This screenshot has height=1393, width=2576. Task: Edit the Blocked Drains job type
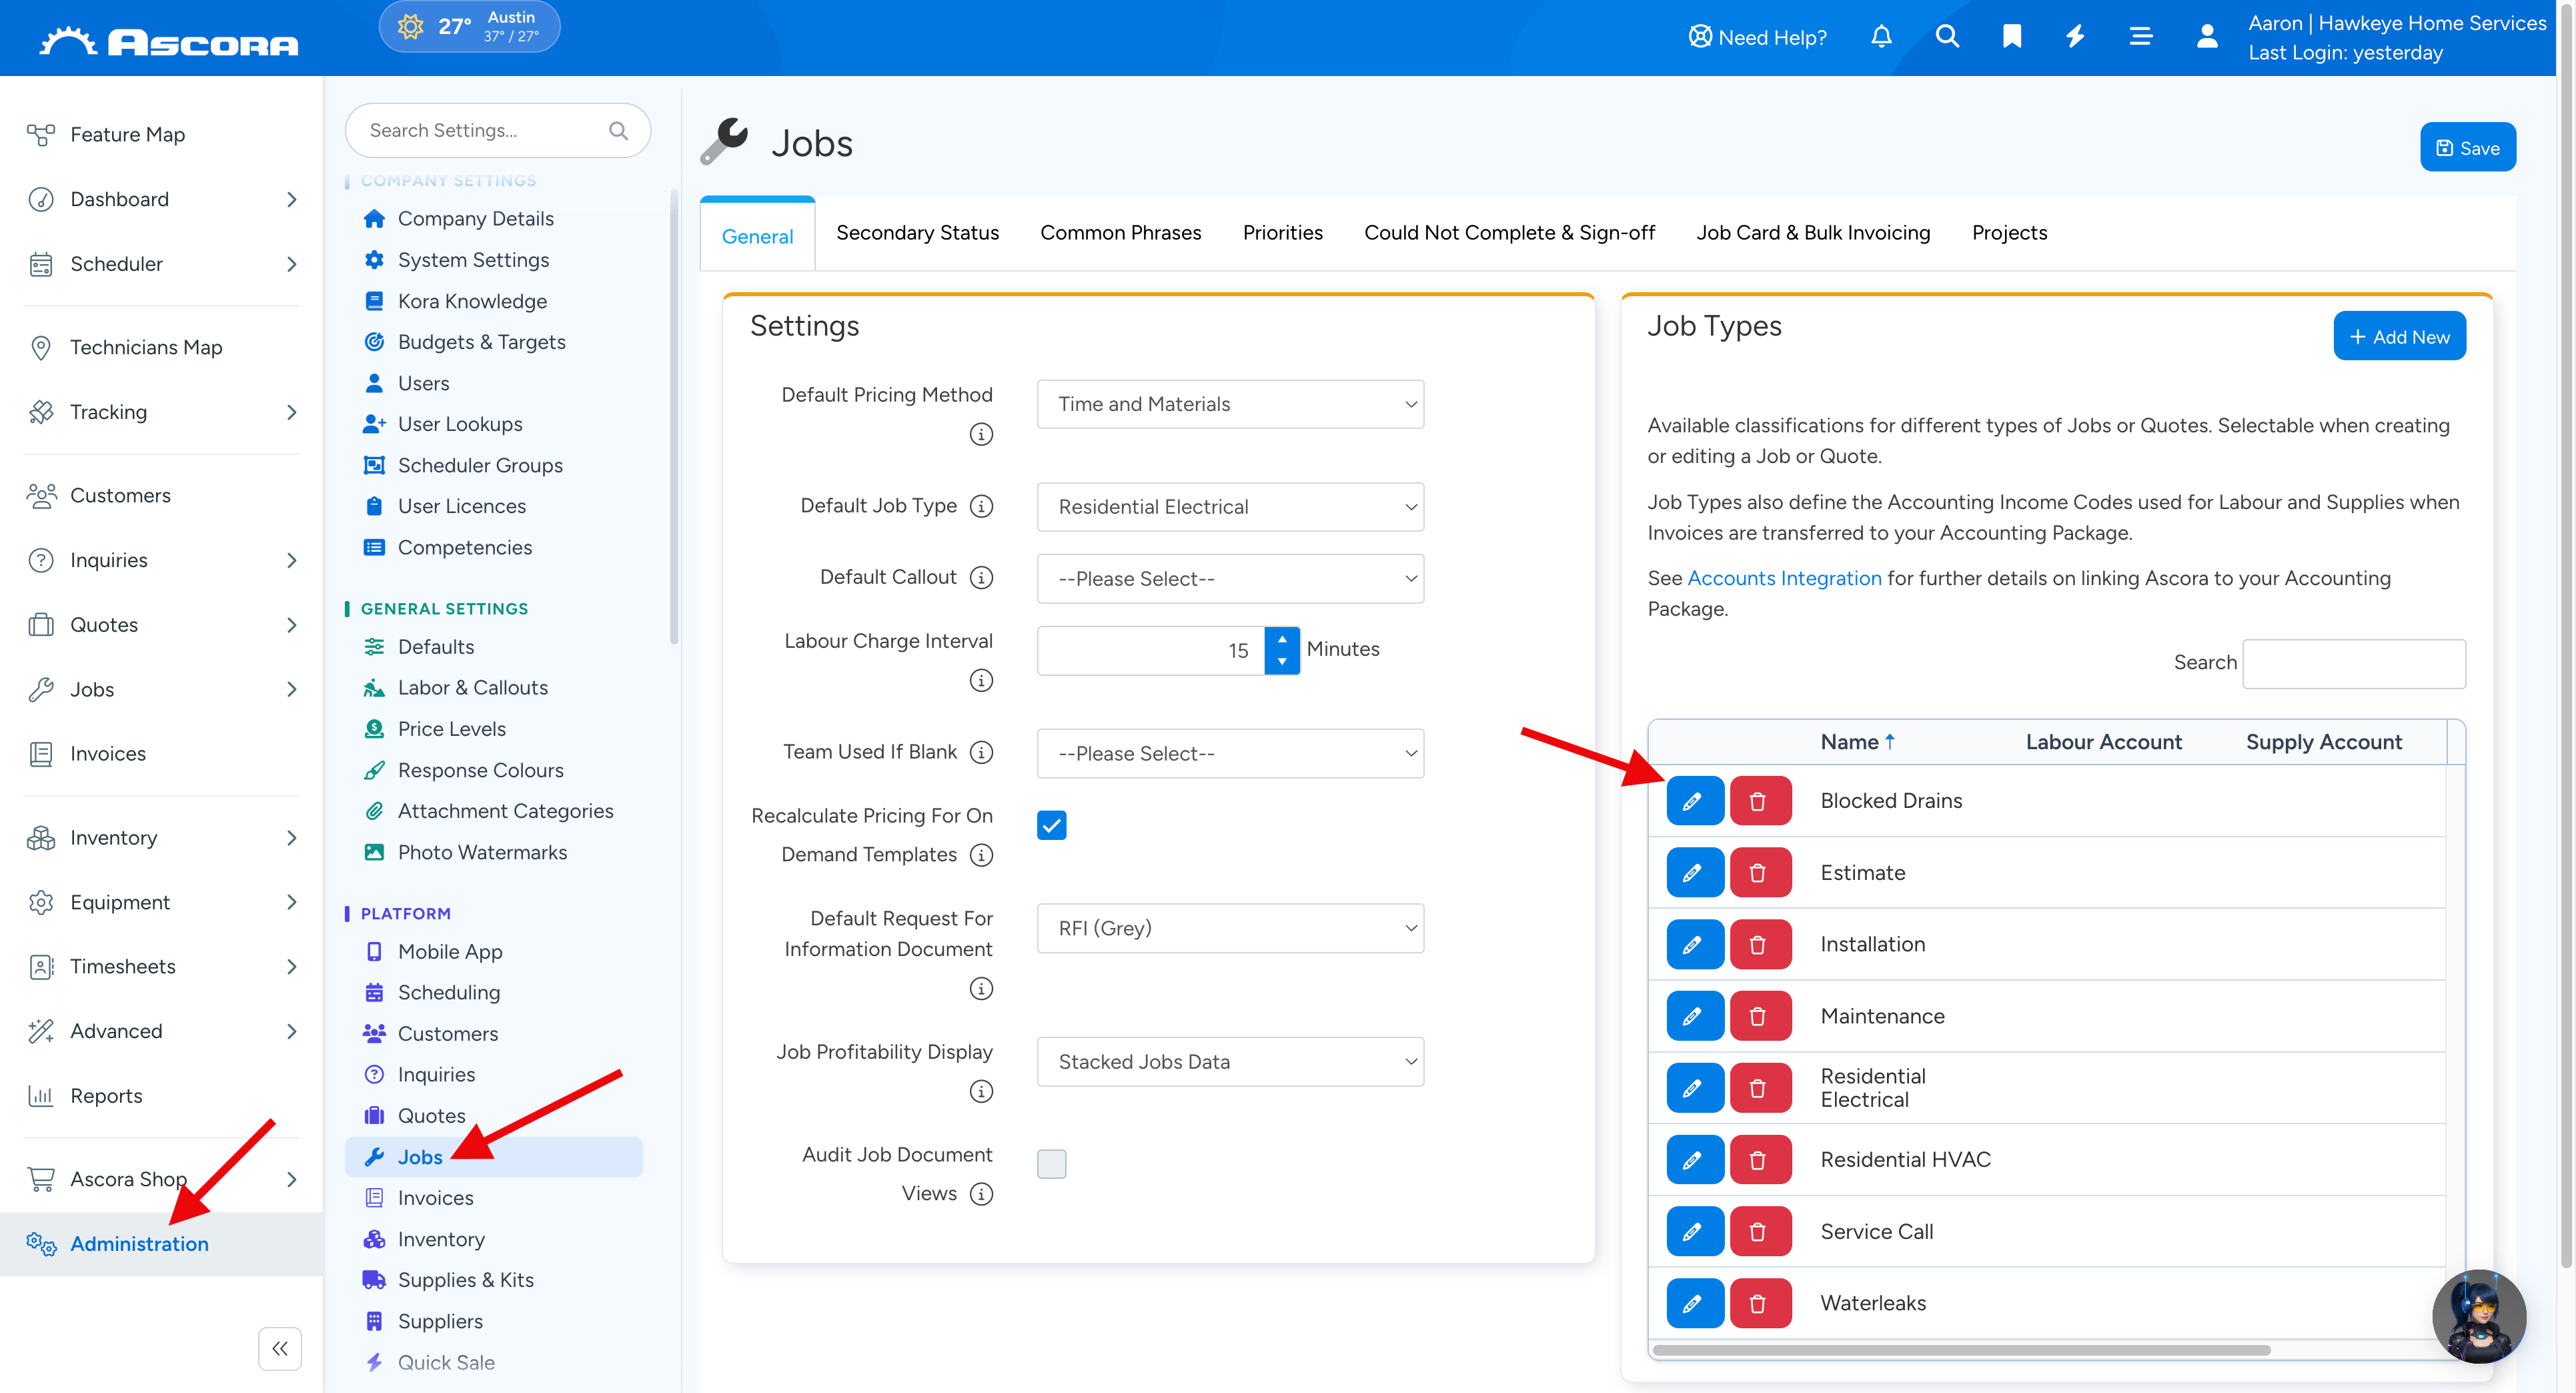[x=1694, y=801]
